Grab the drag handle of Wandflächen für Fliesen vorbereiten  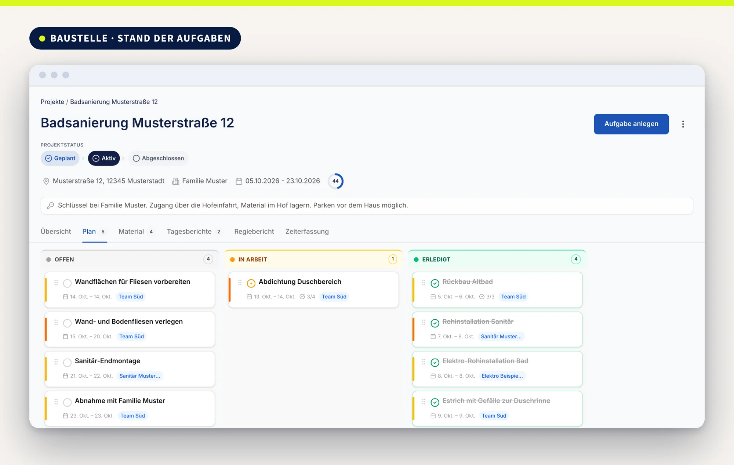(56, 282)
